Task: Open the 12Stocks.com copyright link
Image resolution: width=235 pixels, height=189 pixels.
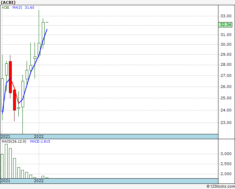Action: click(220, 186)
